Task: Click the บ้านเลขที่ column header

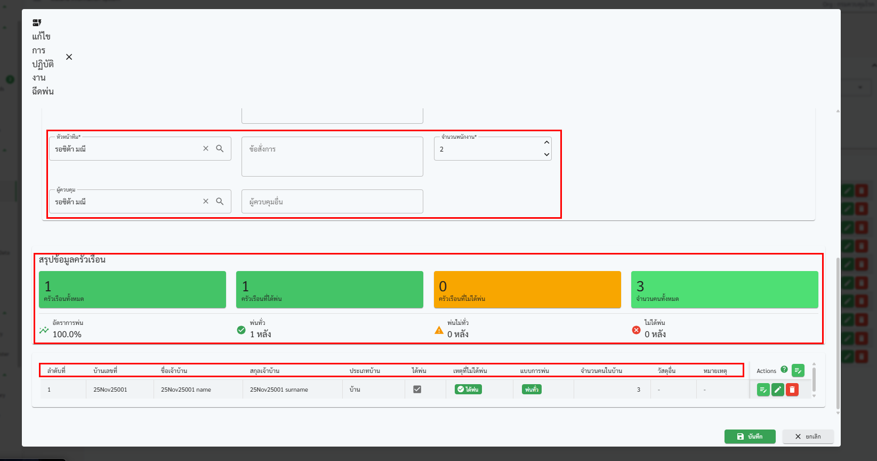Action: coord(105,371)
